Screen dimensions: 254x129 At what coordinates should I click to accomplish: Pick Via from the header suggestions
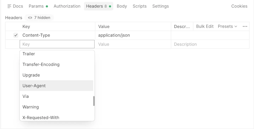[x=56, y=96]
